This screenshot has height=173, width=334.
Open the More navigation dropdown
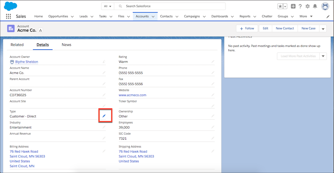[306, 16]
